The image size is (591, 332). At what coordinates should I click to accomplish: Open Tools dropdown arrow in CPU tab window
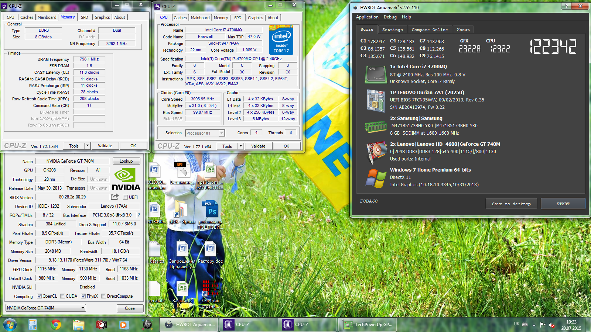241,146
